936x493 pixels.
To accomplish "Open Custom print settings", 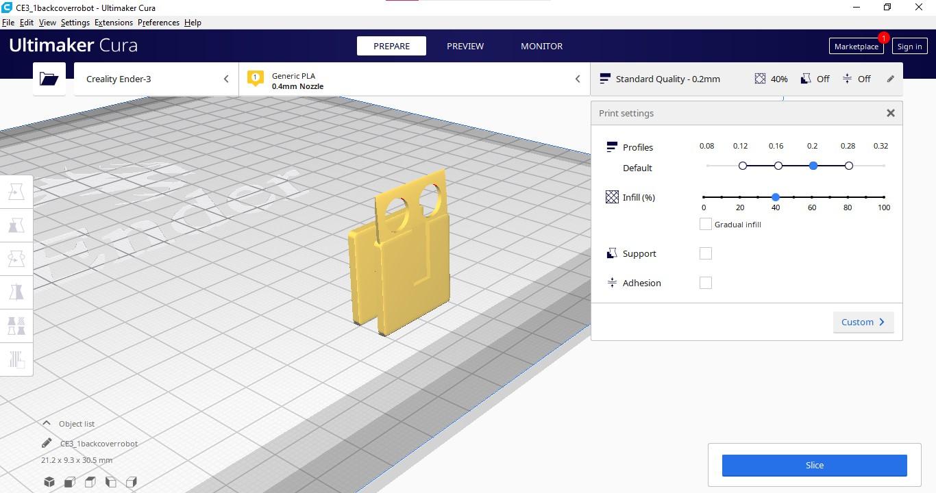I will click(x=863, y=322).
